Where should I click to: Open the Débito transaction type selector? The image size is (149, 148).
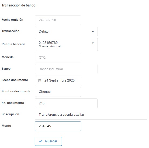66,31
